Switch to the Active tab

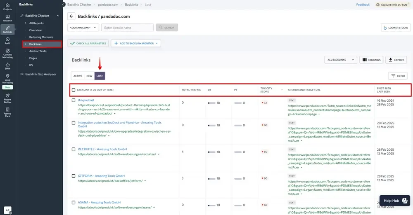tap(78, 76)
